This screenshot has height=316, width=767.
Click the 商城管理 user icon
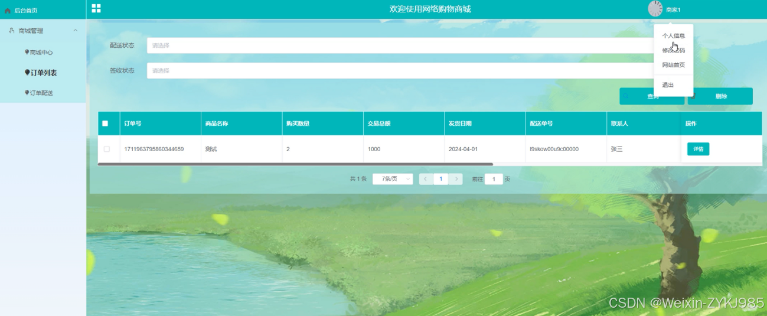[12, 30]
